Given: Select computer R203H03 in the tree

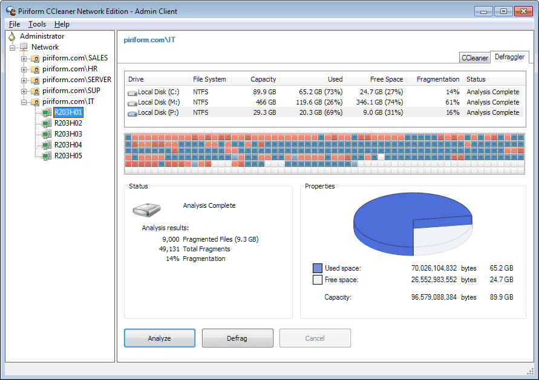Looking at the screenshot, I should [x=68, y=134].
